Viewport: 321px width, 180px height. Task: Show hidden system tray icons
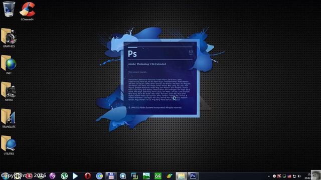pyautogui.click(x=269, y=176)
